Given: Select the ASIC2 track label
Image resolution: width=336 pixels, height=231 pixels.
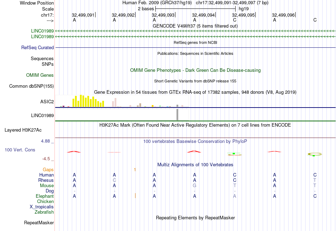Looking at the screenshot, I should pyautogui.click(x=47, y=102).
